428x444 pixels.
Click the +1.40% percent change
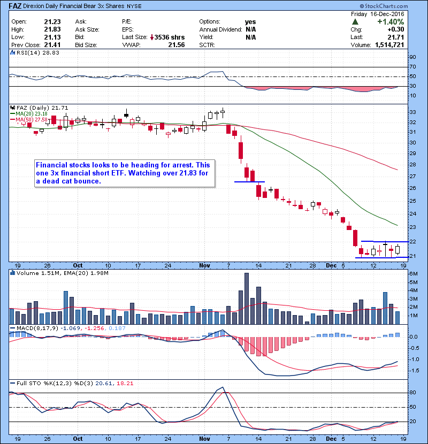point(391,22)
